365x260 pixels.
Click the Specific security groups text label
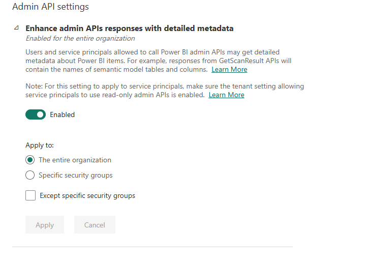[75, 175]
